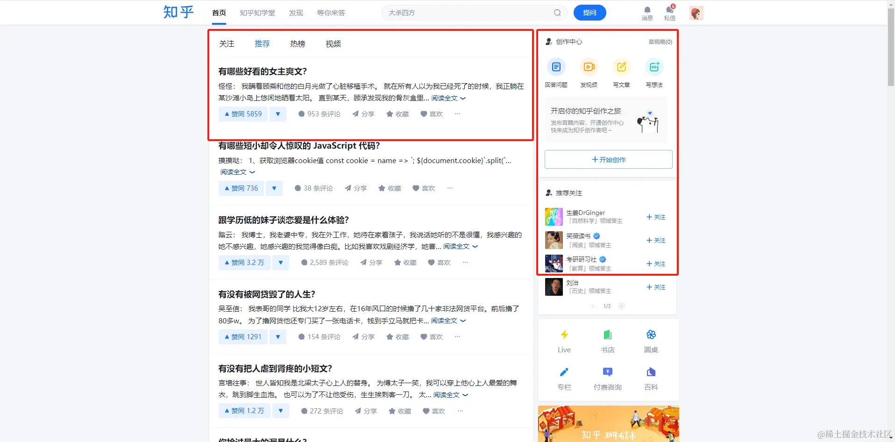
Task: Expand 阅读全文 on 女主爽文 answer
Action: coord(448,98)
